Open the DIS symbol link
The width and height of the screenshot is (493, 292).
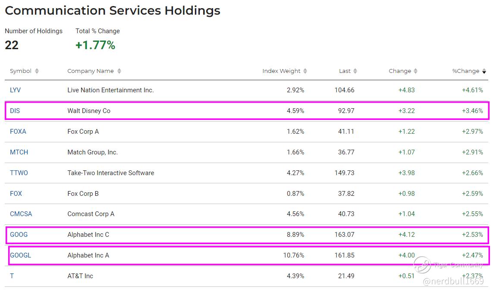15,111
